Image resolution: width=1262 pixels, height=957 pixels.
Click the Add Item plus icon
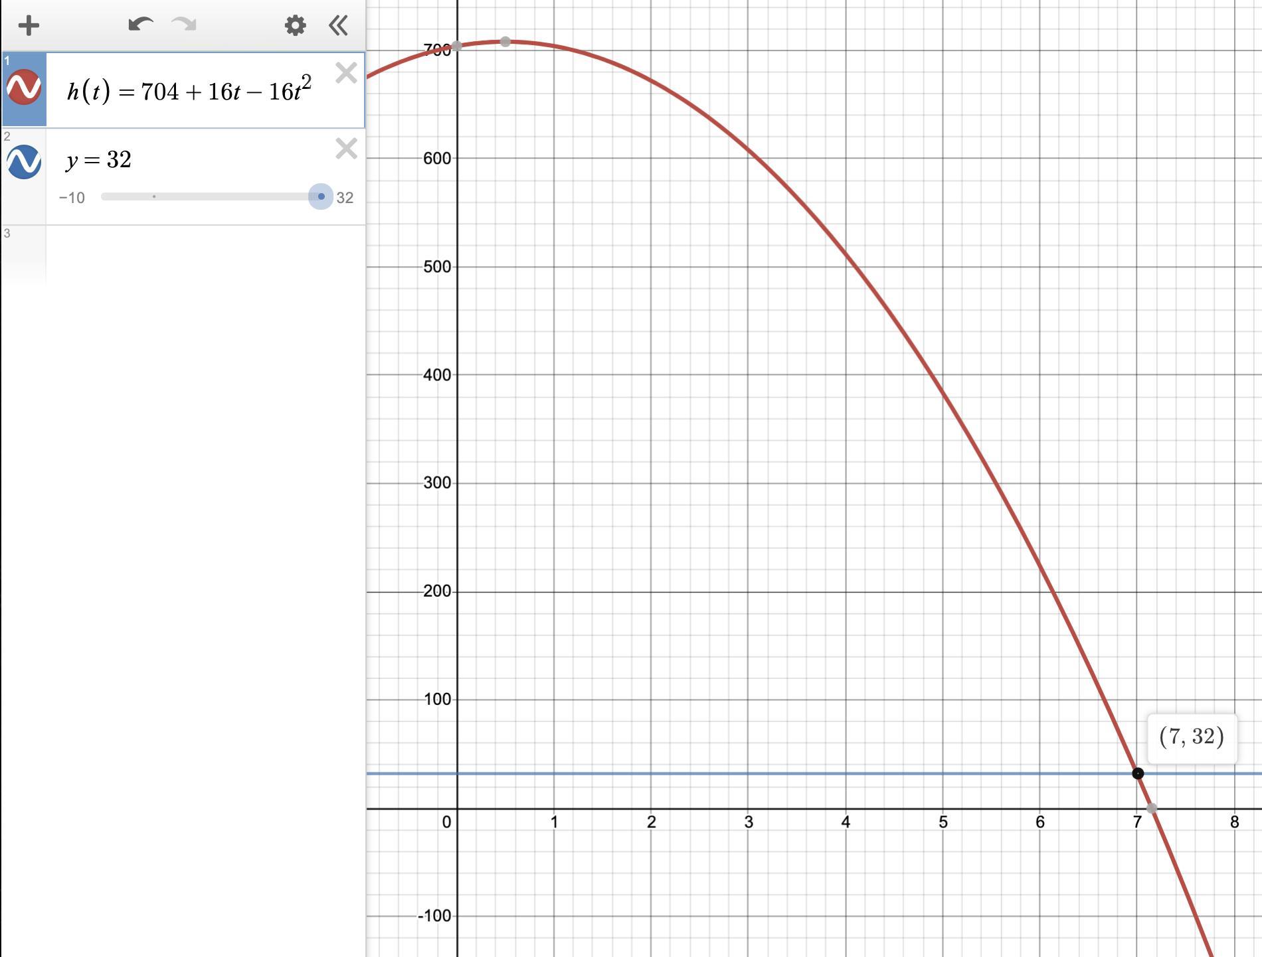tap(29, 26)
